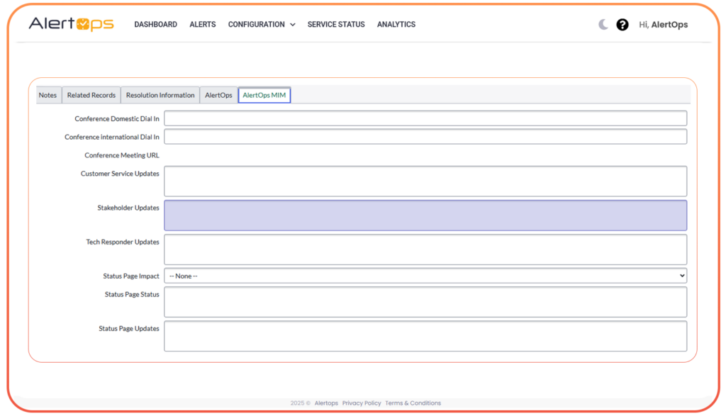Navigate to the Dashboard
Screen dimensions: 726x416
[155, 24]
